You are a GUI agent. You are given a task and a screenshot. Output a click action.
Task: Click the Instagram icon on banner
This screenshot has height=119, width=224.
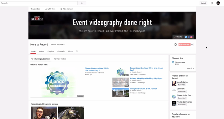(191, 37)
